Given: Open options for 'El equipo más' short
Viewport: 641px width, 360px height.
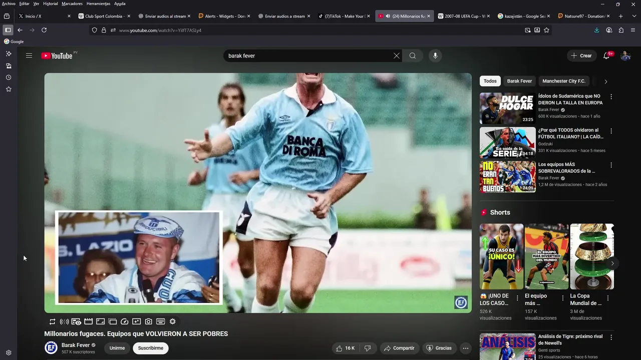Looking at the screenshot, I should 563,298.
